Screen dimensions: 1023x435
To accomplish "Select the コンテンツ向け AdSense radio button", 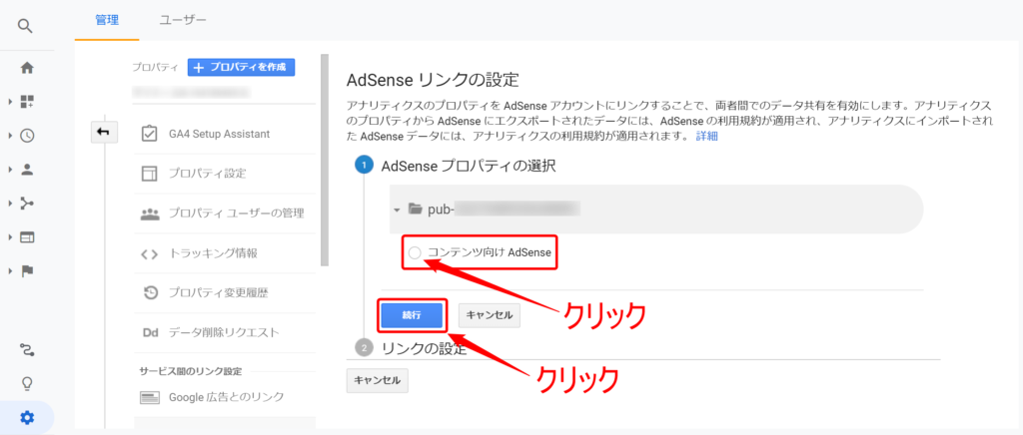I will click(x=415, y=253).
